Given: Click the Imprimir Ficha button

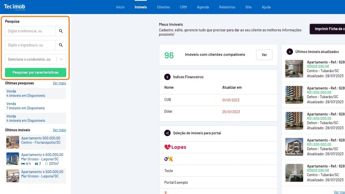Looking at the screenshot, I should click(328, 29).
